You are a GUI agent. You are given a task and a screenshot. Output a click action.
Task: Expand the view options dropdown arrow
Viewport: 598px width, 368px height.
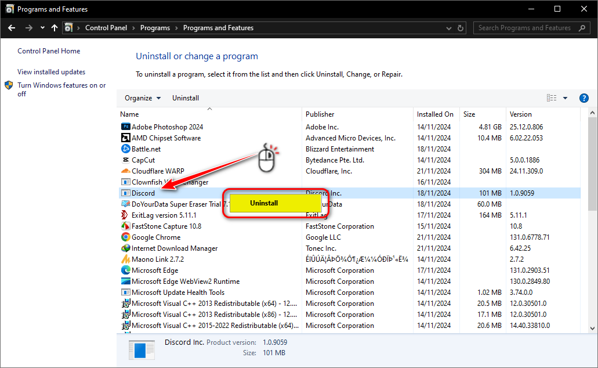tap(566, 98)
